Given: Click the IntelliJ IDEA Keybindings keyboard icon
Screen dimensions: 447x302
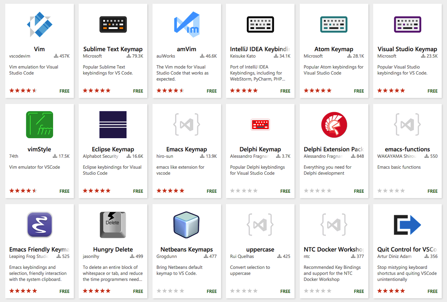Looking at the screenshot, I should 260,24.
